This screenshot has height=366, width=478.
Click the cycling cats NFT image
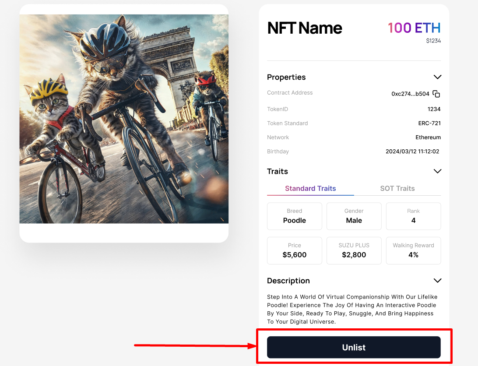tap(124, 119)
